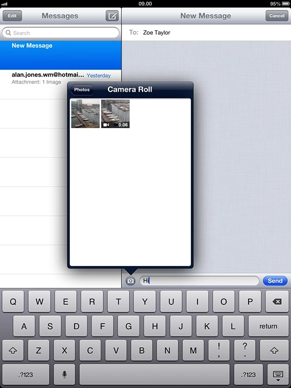Tap the Camera Roll title
This screenshot has height=388, width=291.
(130, 89)
